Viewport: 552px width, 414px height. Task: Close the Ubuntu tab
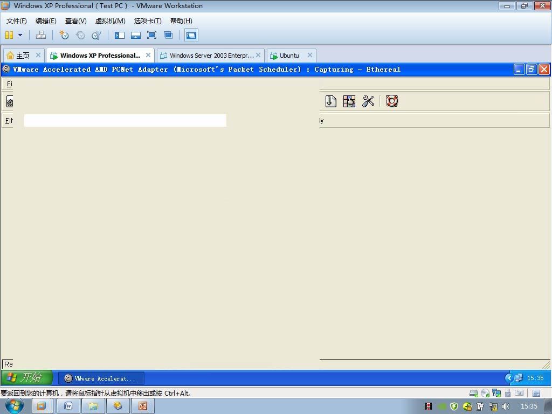(310, 55)
